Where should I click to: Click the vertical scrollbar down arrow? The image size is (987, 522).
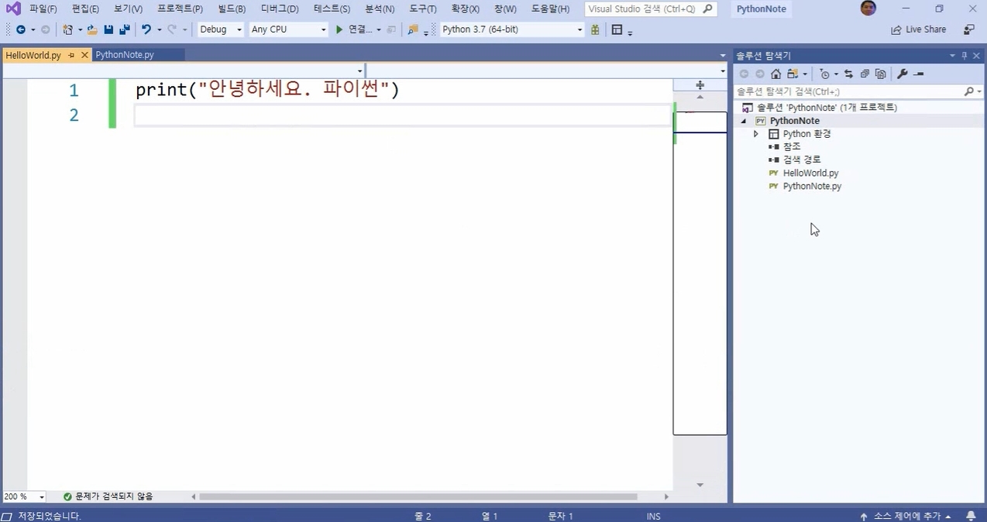click(x=700, y=485)
